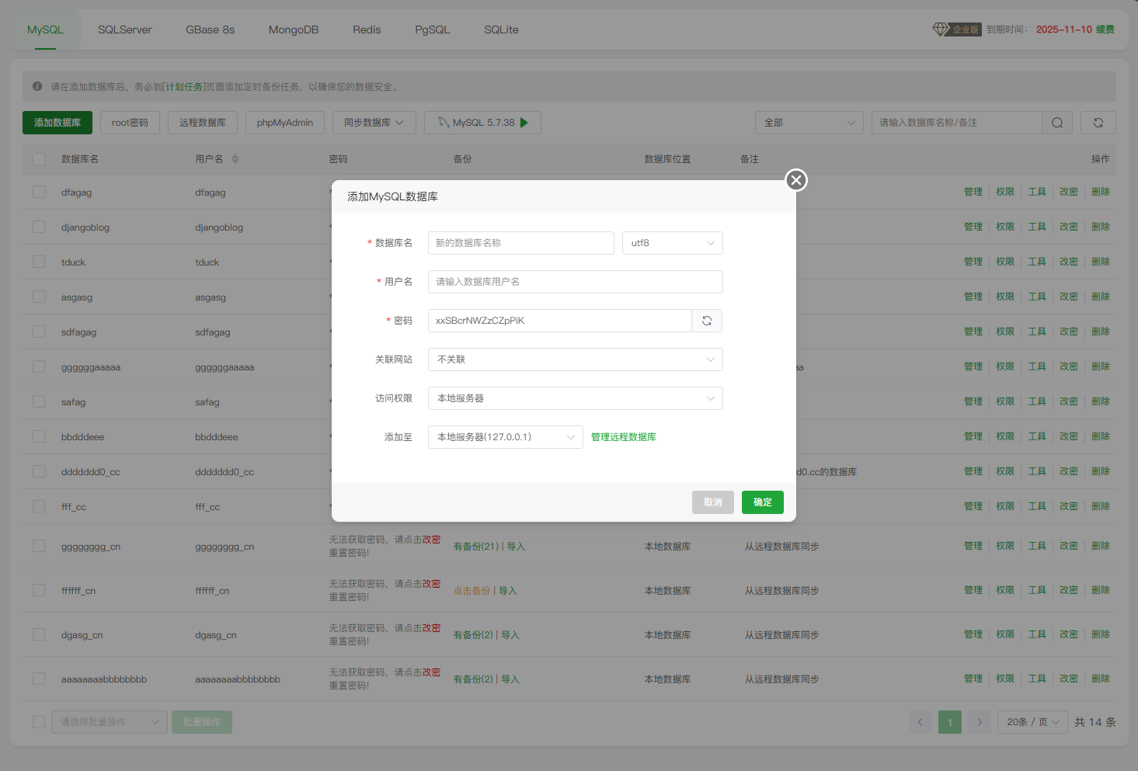Viewport: 1138px width, 771px height.
Task: Regenerate the random password with refresh icon
Action: click(x=707, y=321)
